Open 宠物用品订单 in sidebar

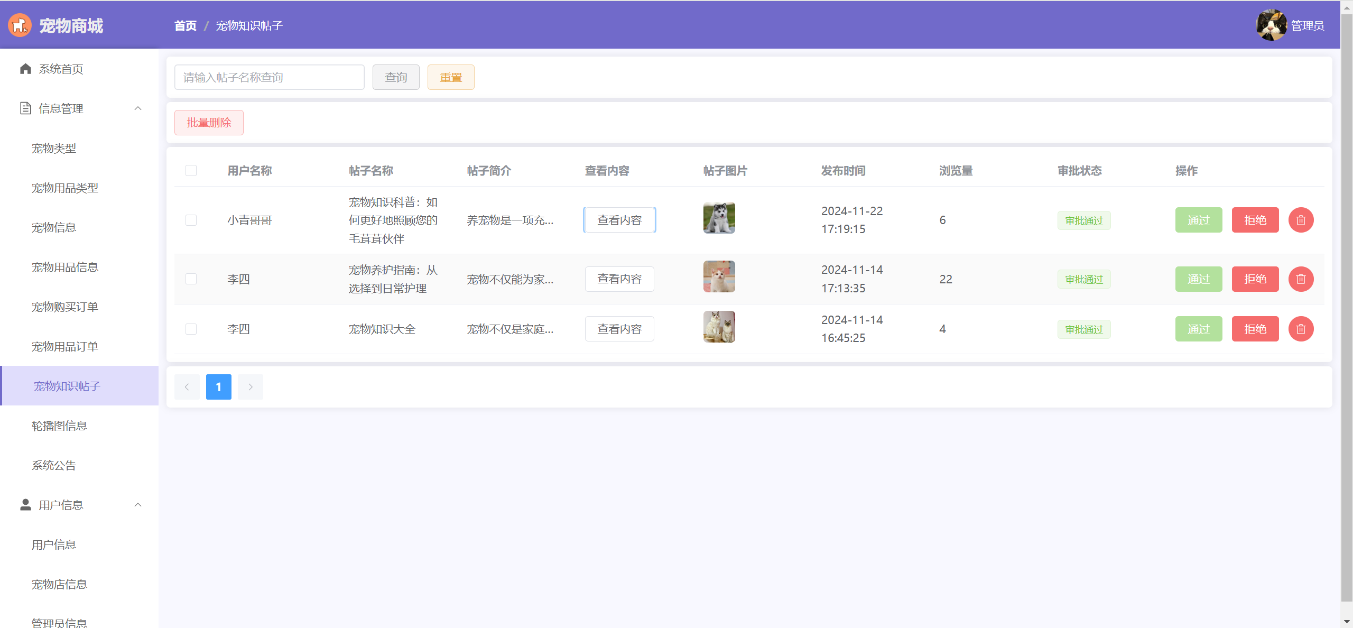tap(64, 346)
